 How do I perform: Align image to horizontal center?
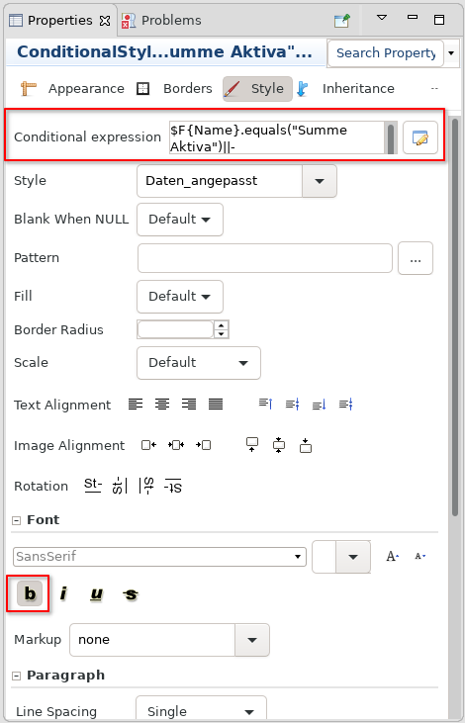176,445
